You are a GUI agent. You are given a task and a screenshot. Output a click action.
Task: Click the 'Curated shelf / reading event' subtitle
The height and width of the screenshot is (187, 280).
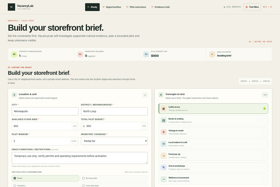tap(180, 122)
